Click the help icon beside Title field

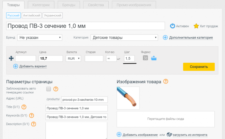point(24,107)
